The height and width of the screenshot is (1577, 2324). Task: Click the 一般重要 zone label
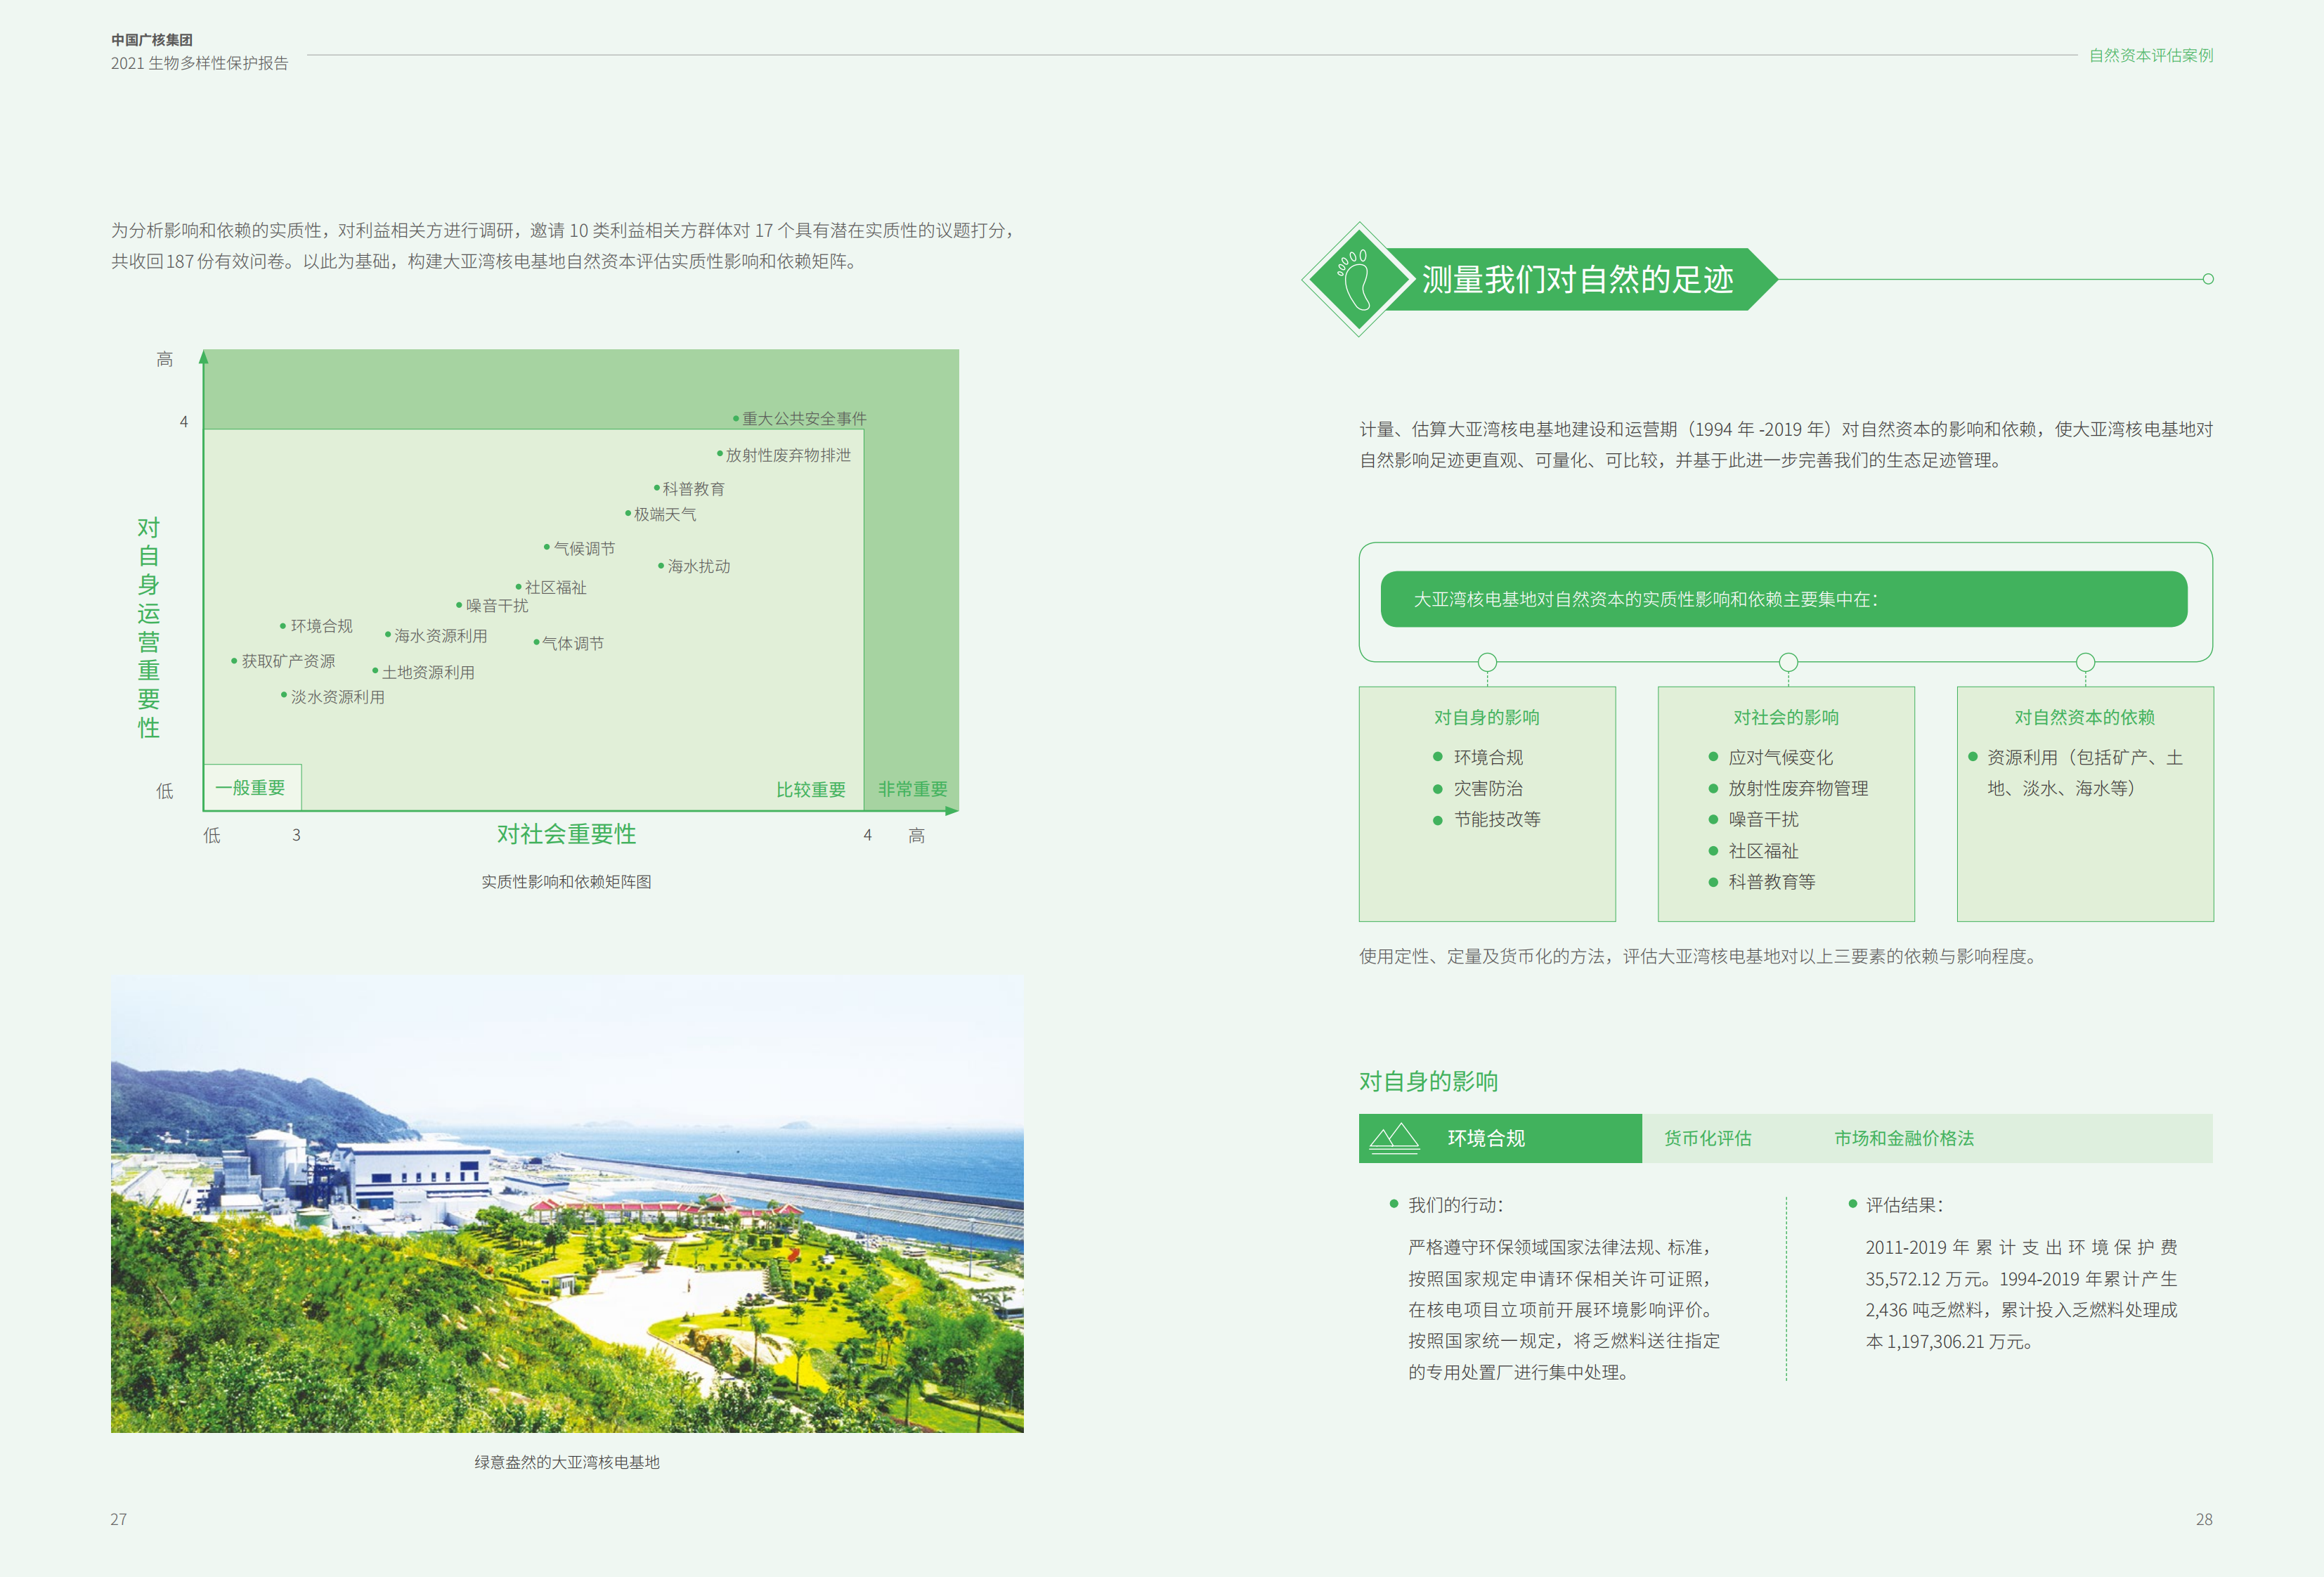pyautogui.click(x=250, y=788)
